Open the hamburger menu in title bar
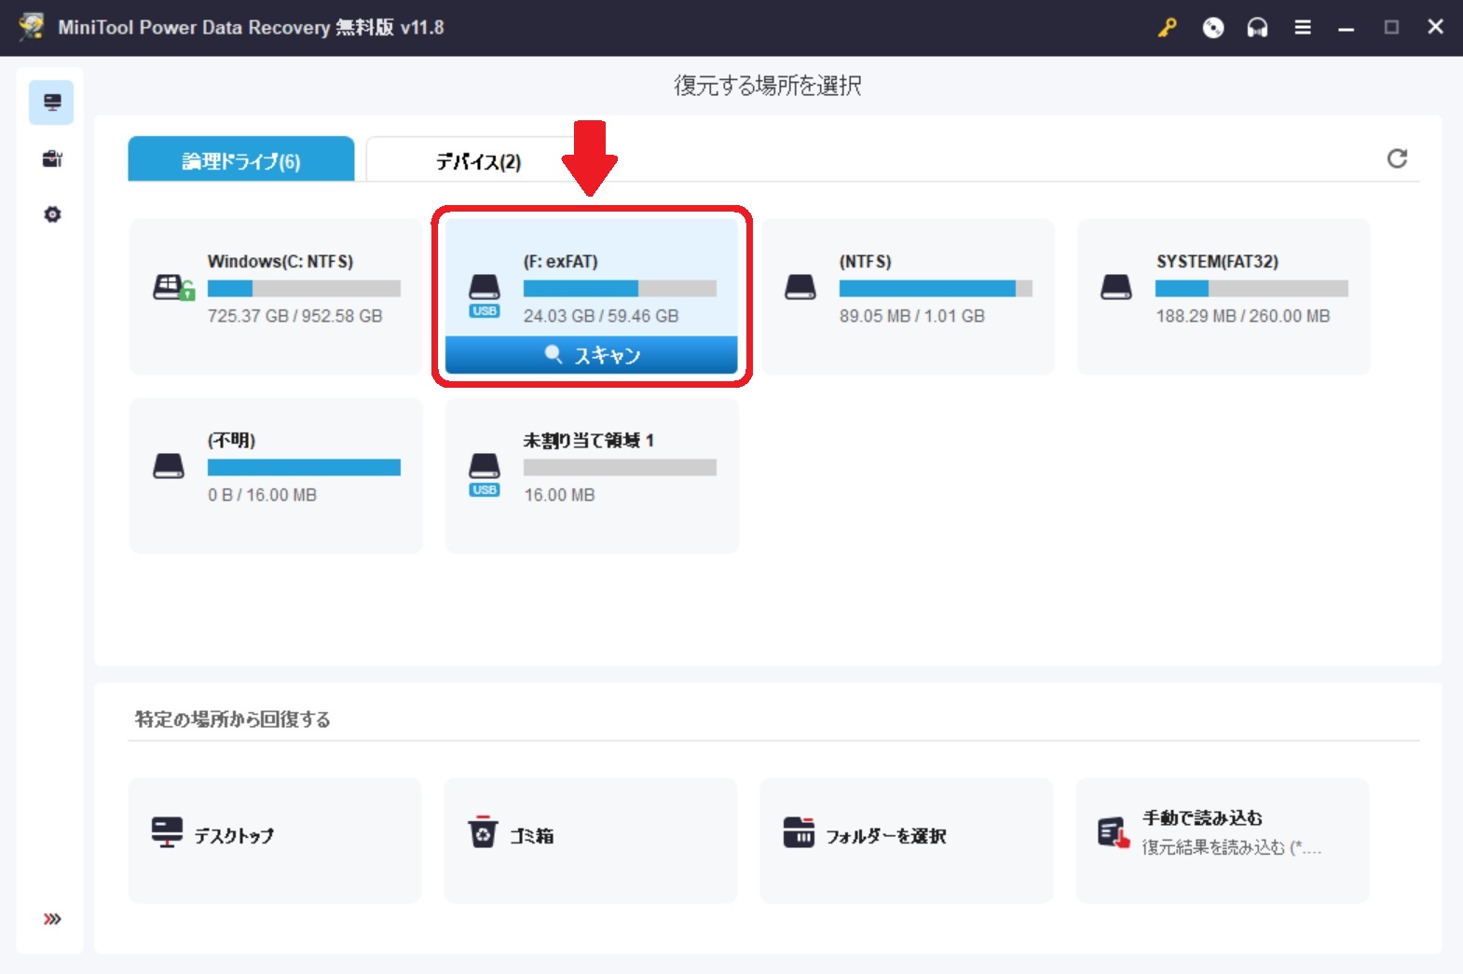The width and height of the screenshot is (1463, 974). click(x=1303, y=28)
